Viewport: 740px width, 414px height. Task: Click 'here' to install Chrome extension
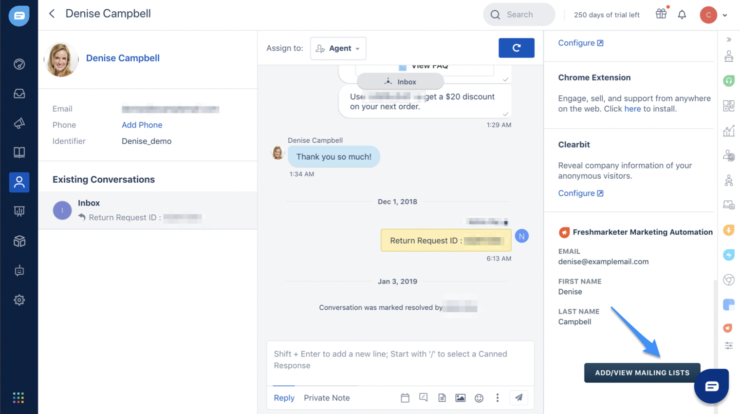pyautogui.click(x=632, y=109)
